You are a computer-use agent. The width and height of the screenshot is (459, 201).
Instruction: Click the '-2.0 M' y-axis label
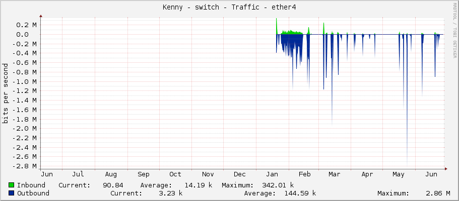click(x=25, y=129)
